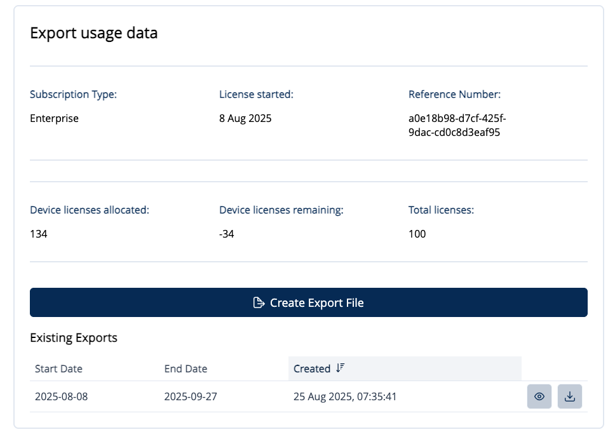Click the descending sort icon beside Created

point(340,368)
